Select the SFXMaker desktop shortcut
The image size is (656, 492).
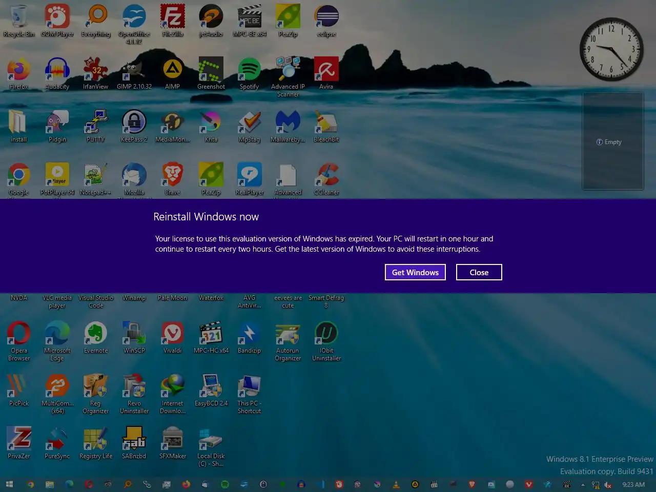coord(173,443)
